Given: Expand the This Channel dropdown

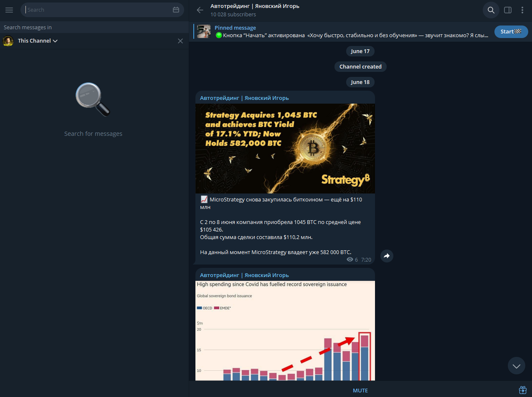Looking at the screenshot, I should tap(38, 41).
